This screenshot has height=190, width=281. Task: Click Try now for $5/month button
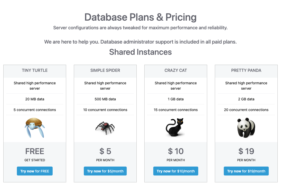pyautogui.click(x=105, y=171)
